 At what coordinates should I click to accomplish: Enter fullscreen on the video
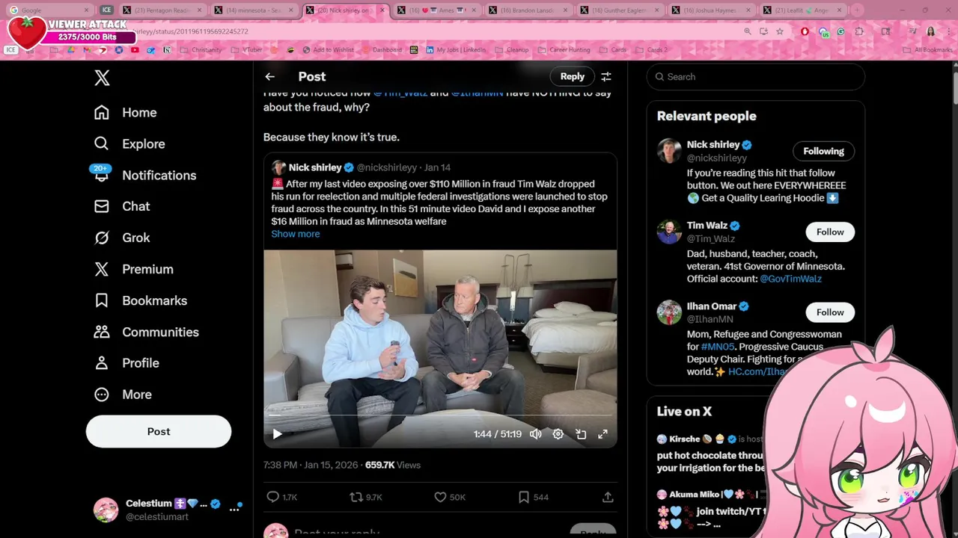click(602, 434)
